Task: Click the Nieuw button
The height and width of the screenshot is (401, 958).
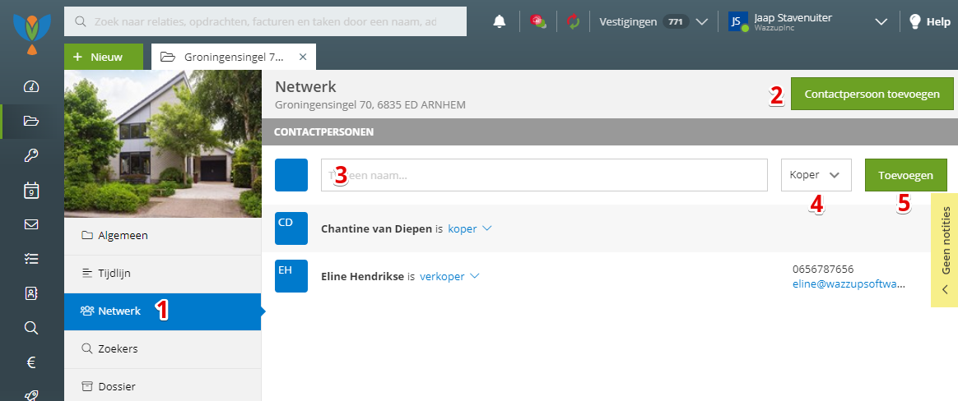Action: click(103, 57)
